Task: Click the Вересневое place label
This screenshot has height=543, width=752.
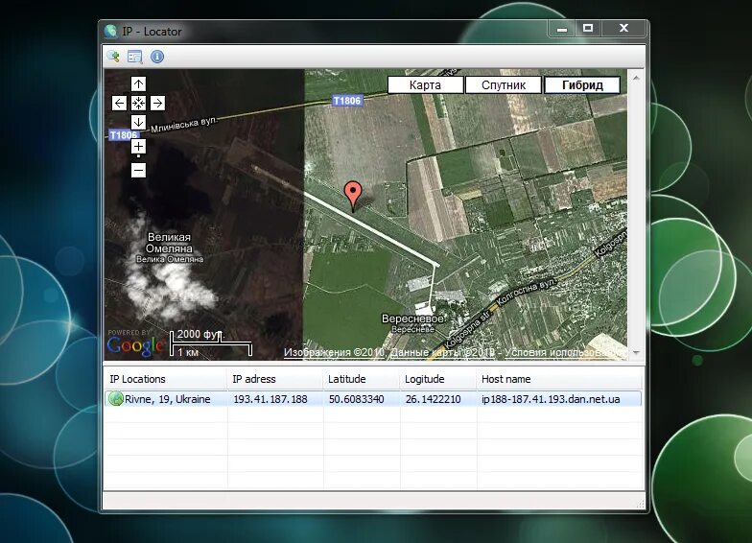Action: 412,319
